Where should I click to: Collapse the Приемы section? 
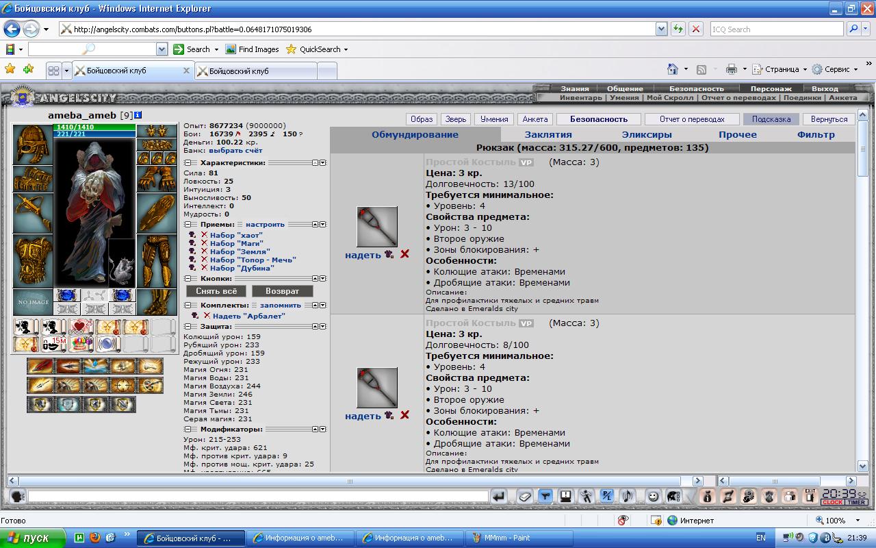[188, 224]
